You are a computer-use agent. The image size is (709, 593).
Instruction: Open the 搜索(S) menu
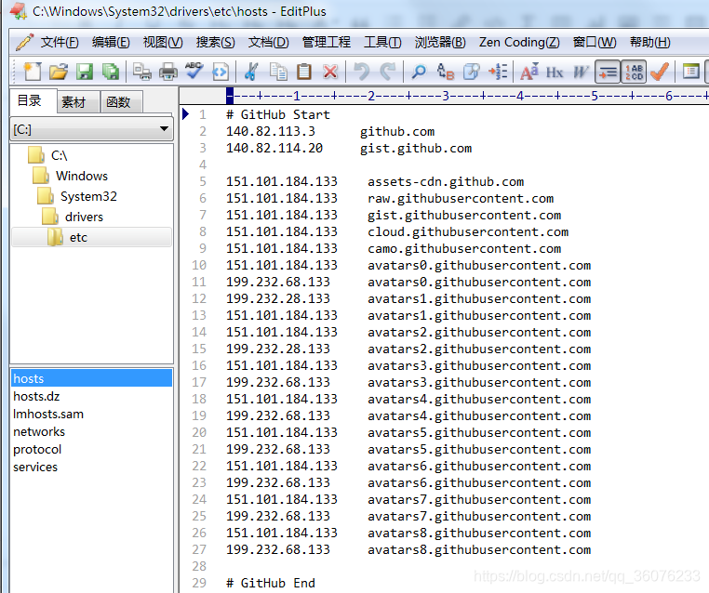point(215,42)
